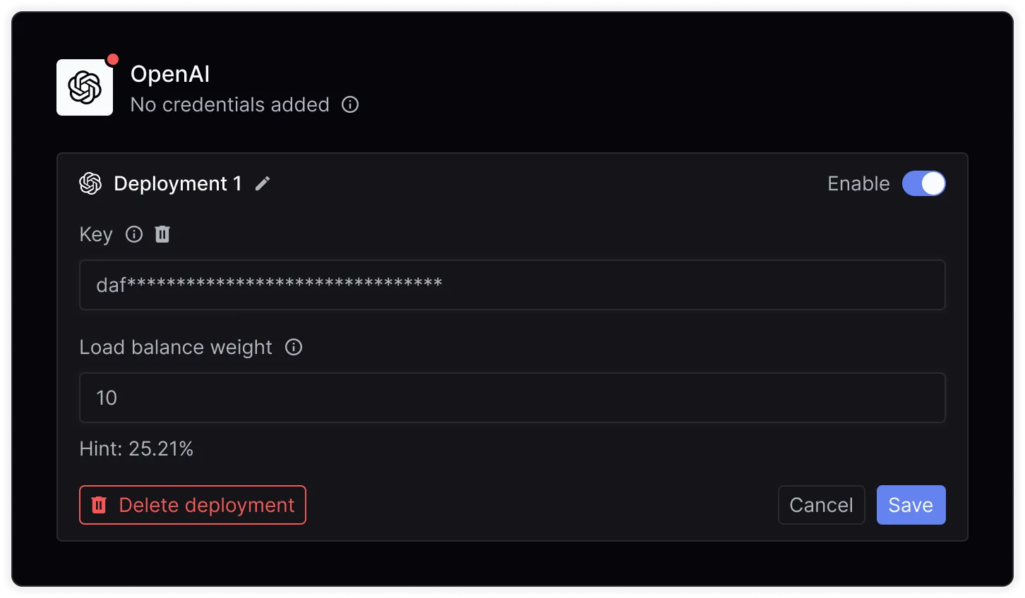Viewport: 1025px width, 598px height.
Task: Click the trash icon inside Delete deployment
Action: [x=100, y=505]
